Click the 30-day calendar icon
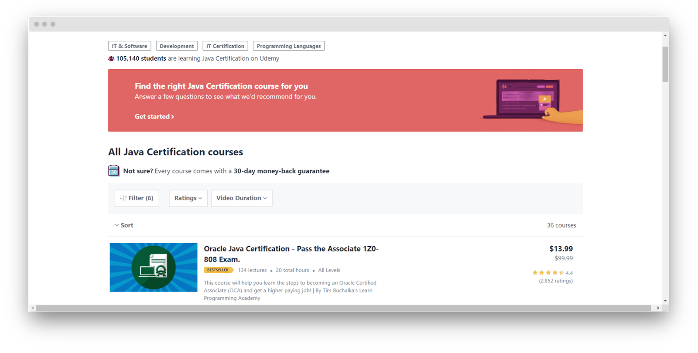This screenshot has width=698, height=353. pos(113,170)
